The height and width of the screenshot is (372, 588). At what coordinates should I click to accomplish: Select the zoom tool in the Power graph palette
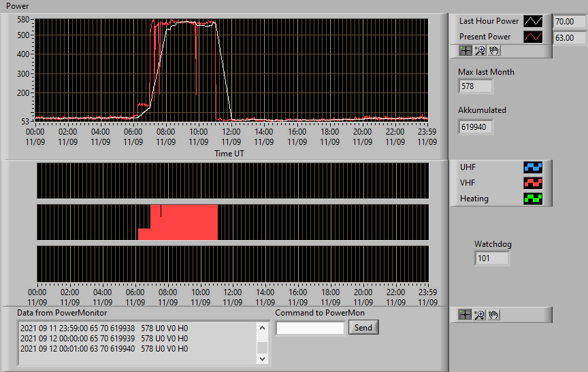480,50
